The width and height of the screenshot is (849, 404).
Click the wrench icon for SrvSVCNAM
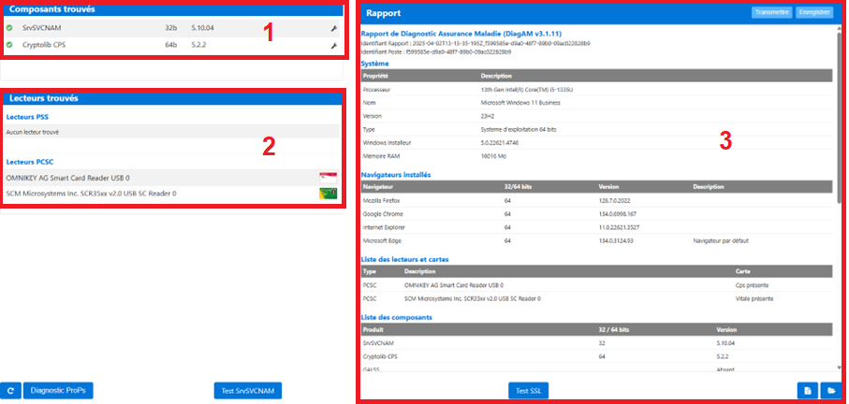pos(333,29)
